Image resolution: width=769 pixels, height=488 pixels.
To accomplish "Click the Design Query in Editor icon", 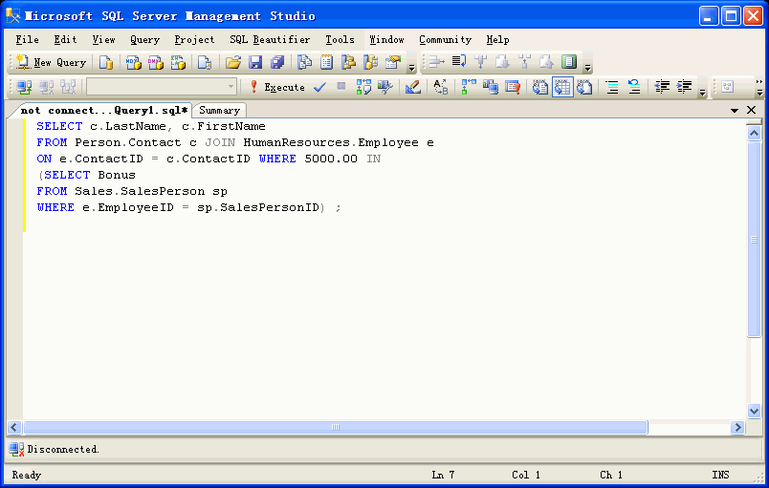I will point(412,87).
